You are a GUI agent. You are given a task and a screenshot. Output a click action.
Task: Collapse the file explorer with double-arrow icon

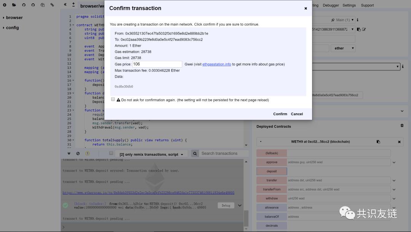(x=65, y=5)
